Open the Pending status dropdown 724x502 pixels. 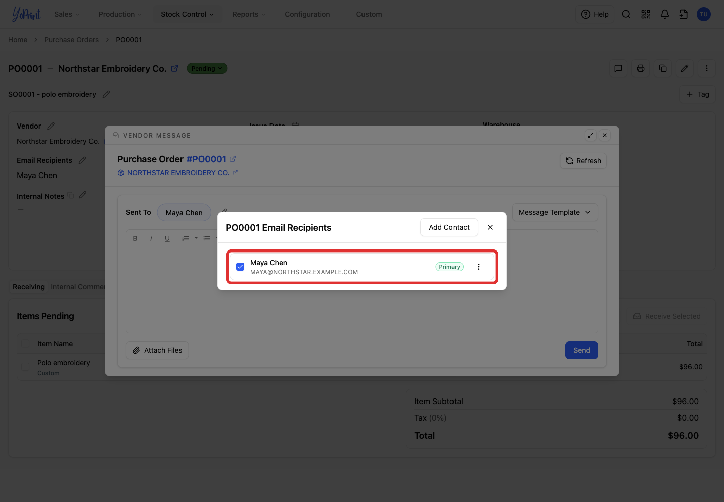coord(207,68)
